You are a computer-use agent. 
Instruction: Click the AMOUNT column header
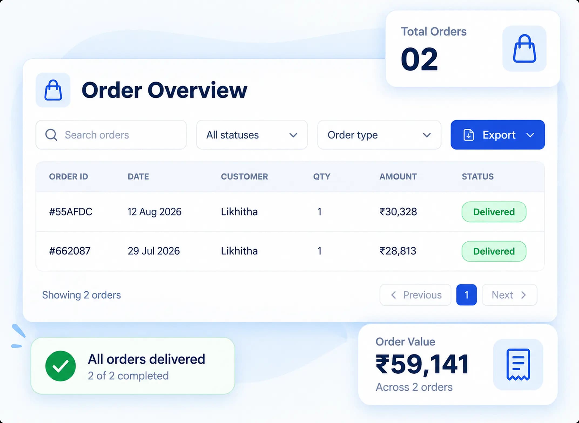click(398, 176)
